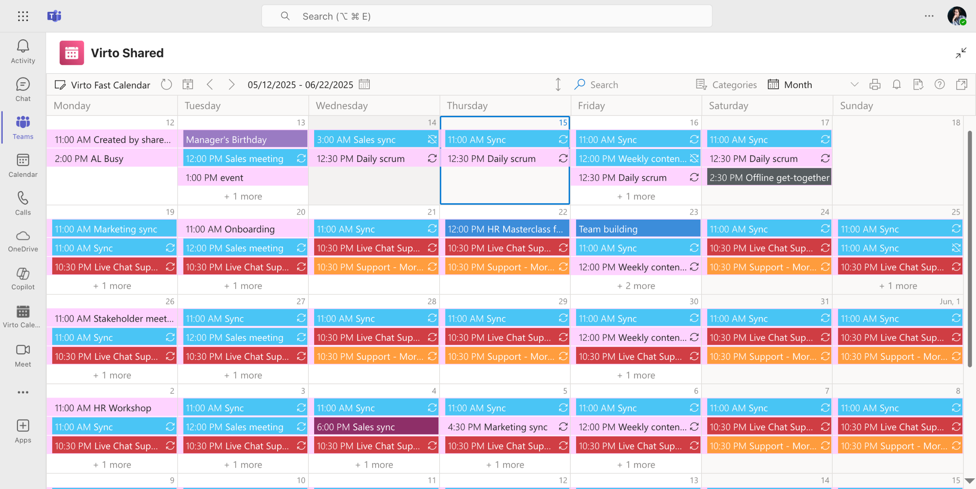Toggle the vertical expand rows arrow
This screenshot has width=976, height=489.
(x=558, y=84)
